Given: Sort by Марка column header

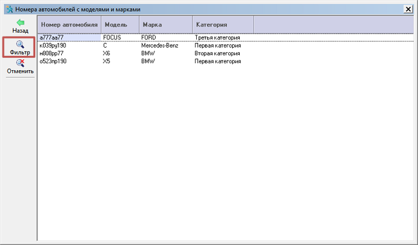Looking at the screenshot, I should click(x=166, y=24).
